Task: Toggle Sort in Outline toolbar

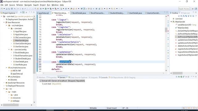Action: click(x=184, y=16)
